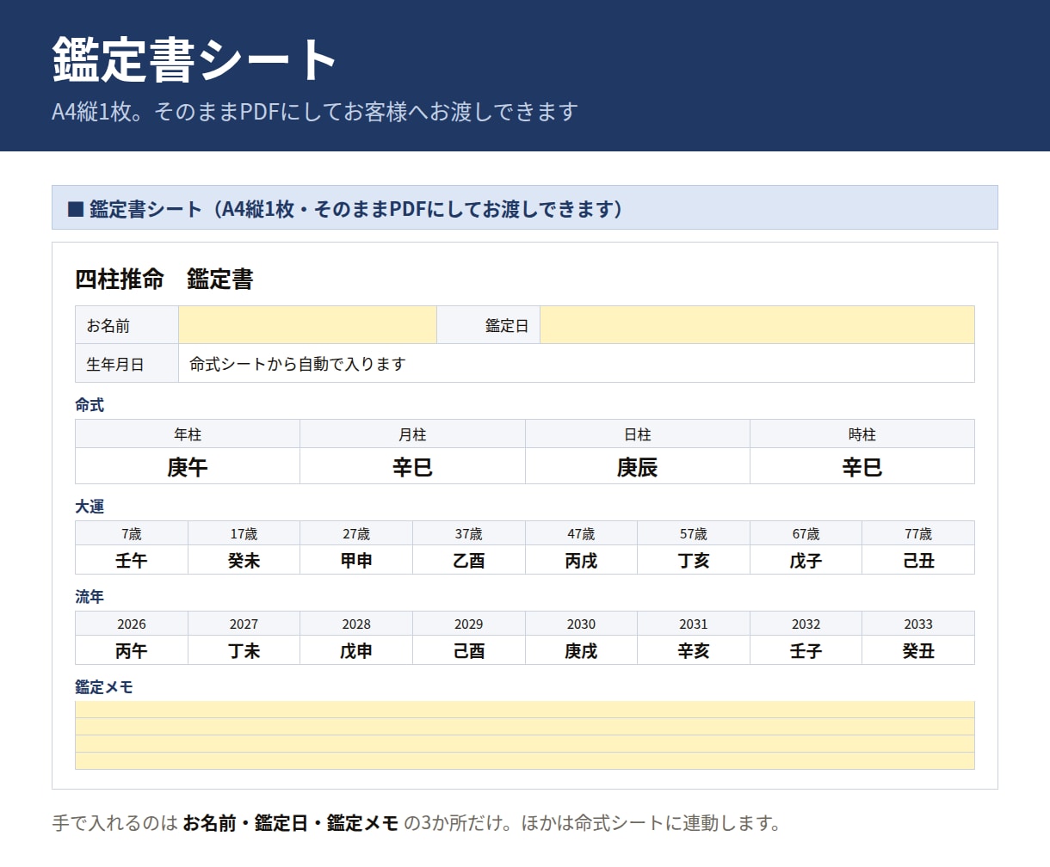Select the 庚辰 day pillar cell
Image resolution: width=1050 pixels, height=867 pixels.
638,466
